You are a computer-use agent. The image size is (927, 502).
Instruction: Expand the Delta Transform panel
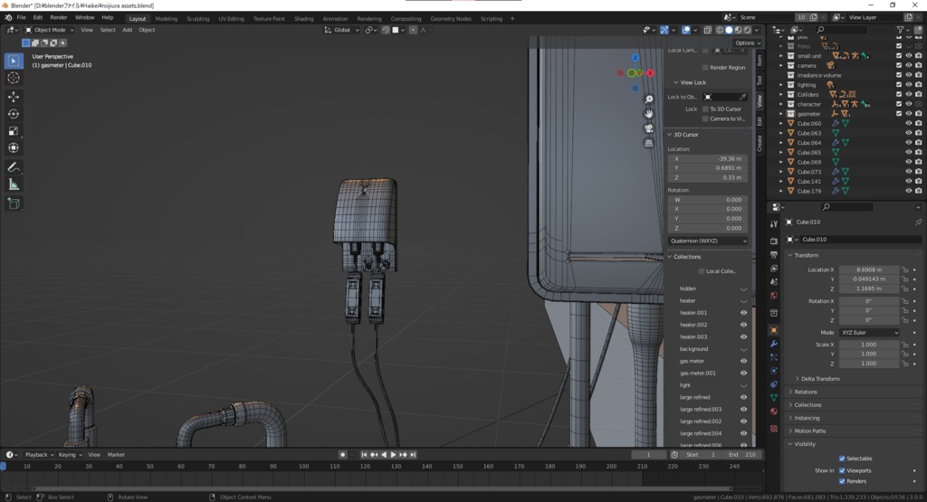point(820,379)
